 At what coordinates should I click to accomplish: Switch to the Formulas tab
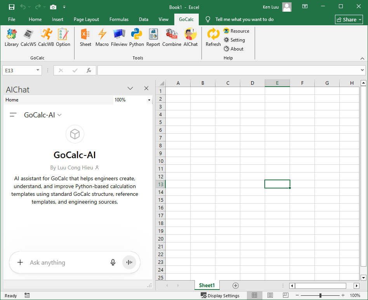coord(119,19)
